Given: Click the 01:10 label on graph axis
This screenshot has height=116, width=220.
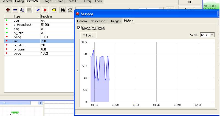Looking at the screenshot, I should [94, 105].
